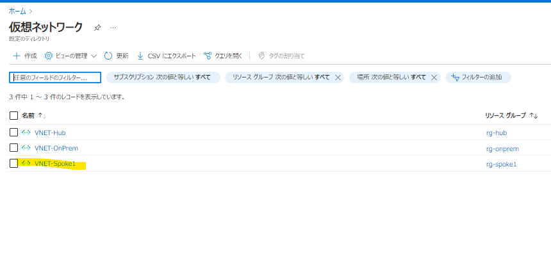Open the VNET-OnPrem link

[56, 148]
